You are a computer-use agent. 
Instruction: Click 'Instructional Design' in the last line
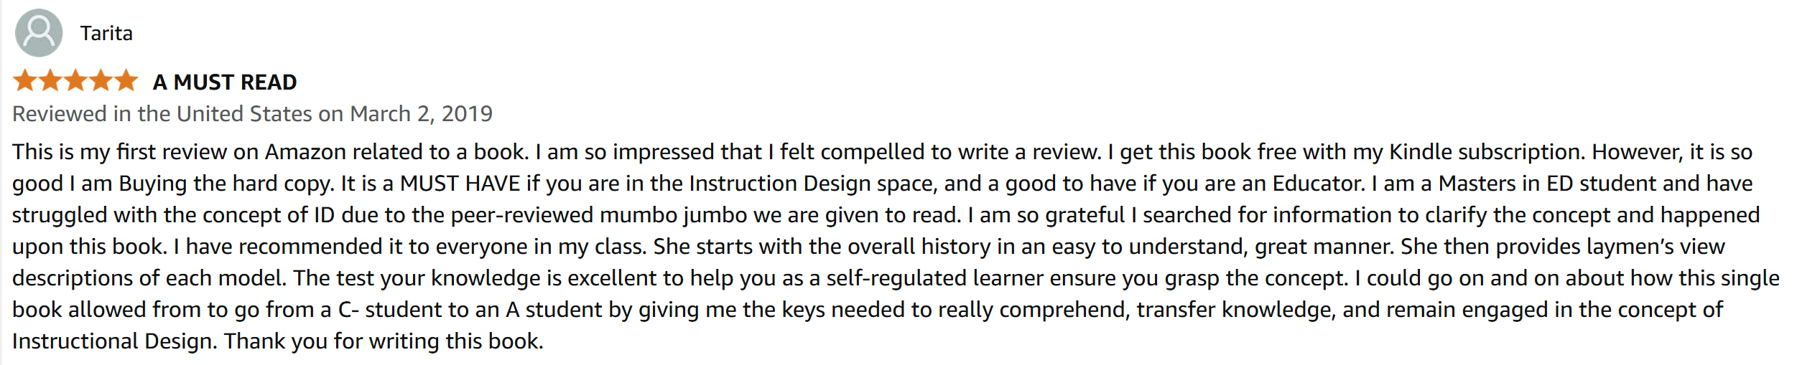click(113, 341)
